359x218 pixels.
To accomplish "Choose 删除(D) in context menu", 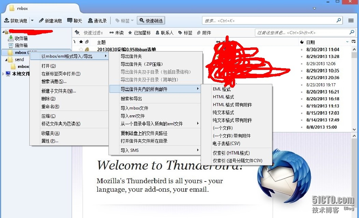I will [x=48, y=99].
